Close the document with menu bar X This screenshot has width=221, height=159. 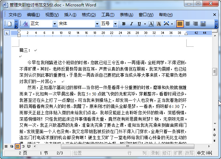point(215,14)
